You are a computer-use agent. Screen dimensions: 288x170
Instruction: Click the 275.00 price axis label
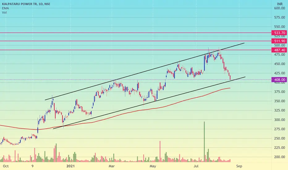280,129
